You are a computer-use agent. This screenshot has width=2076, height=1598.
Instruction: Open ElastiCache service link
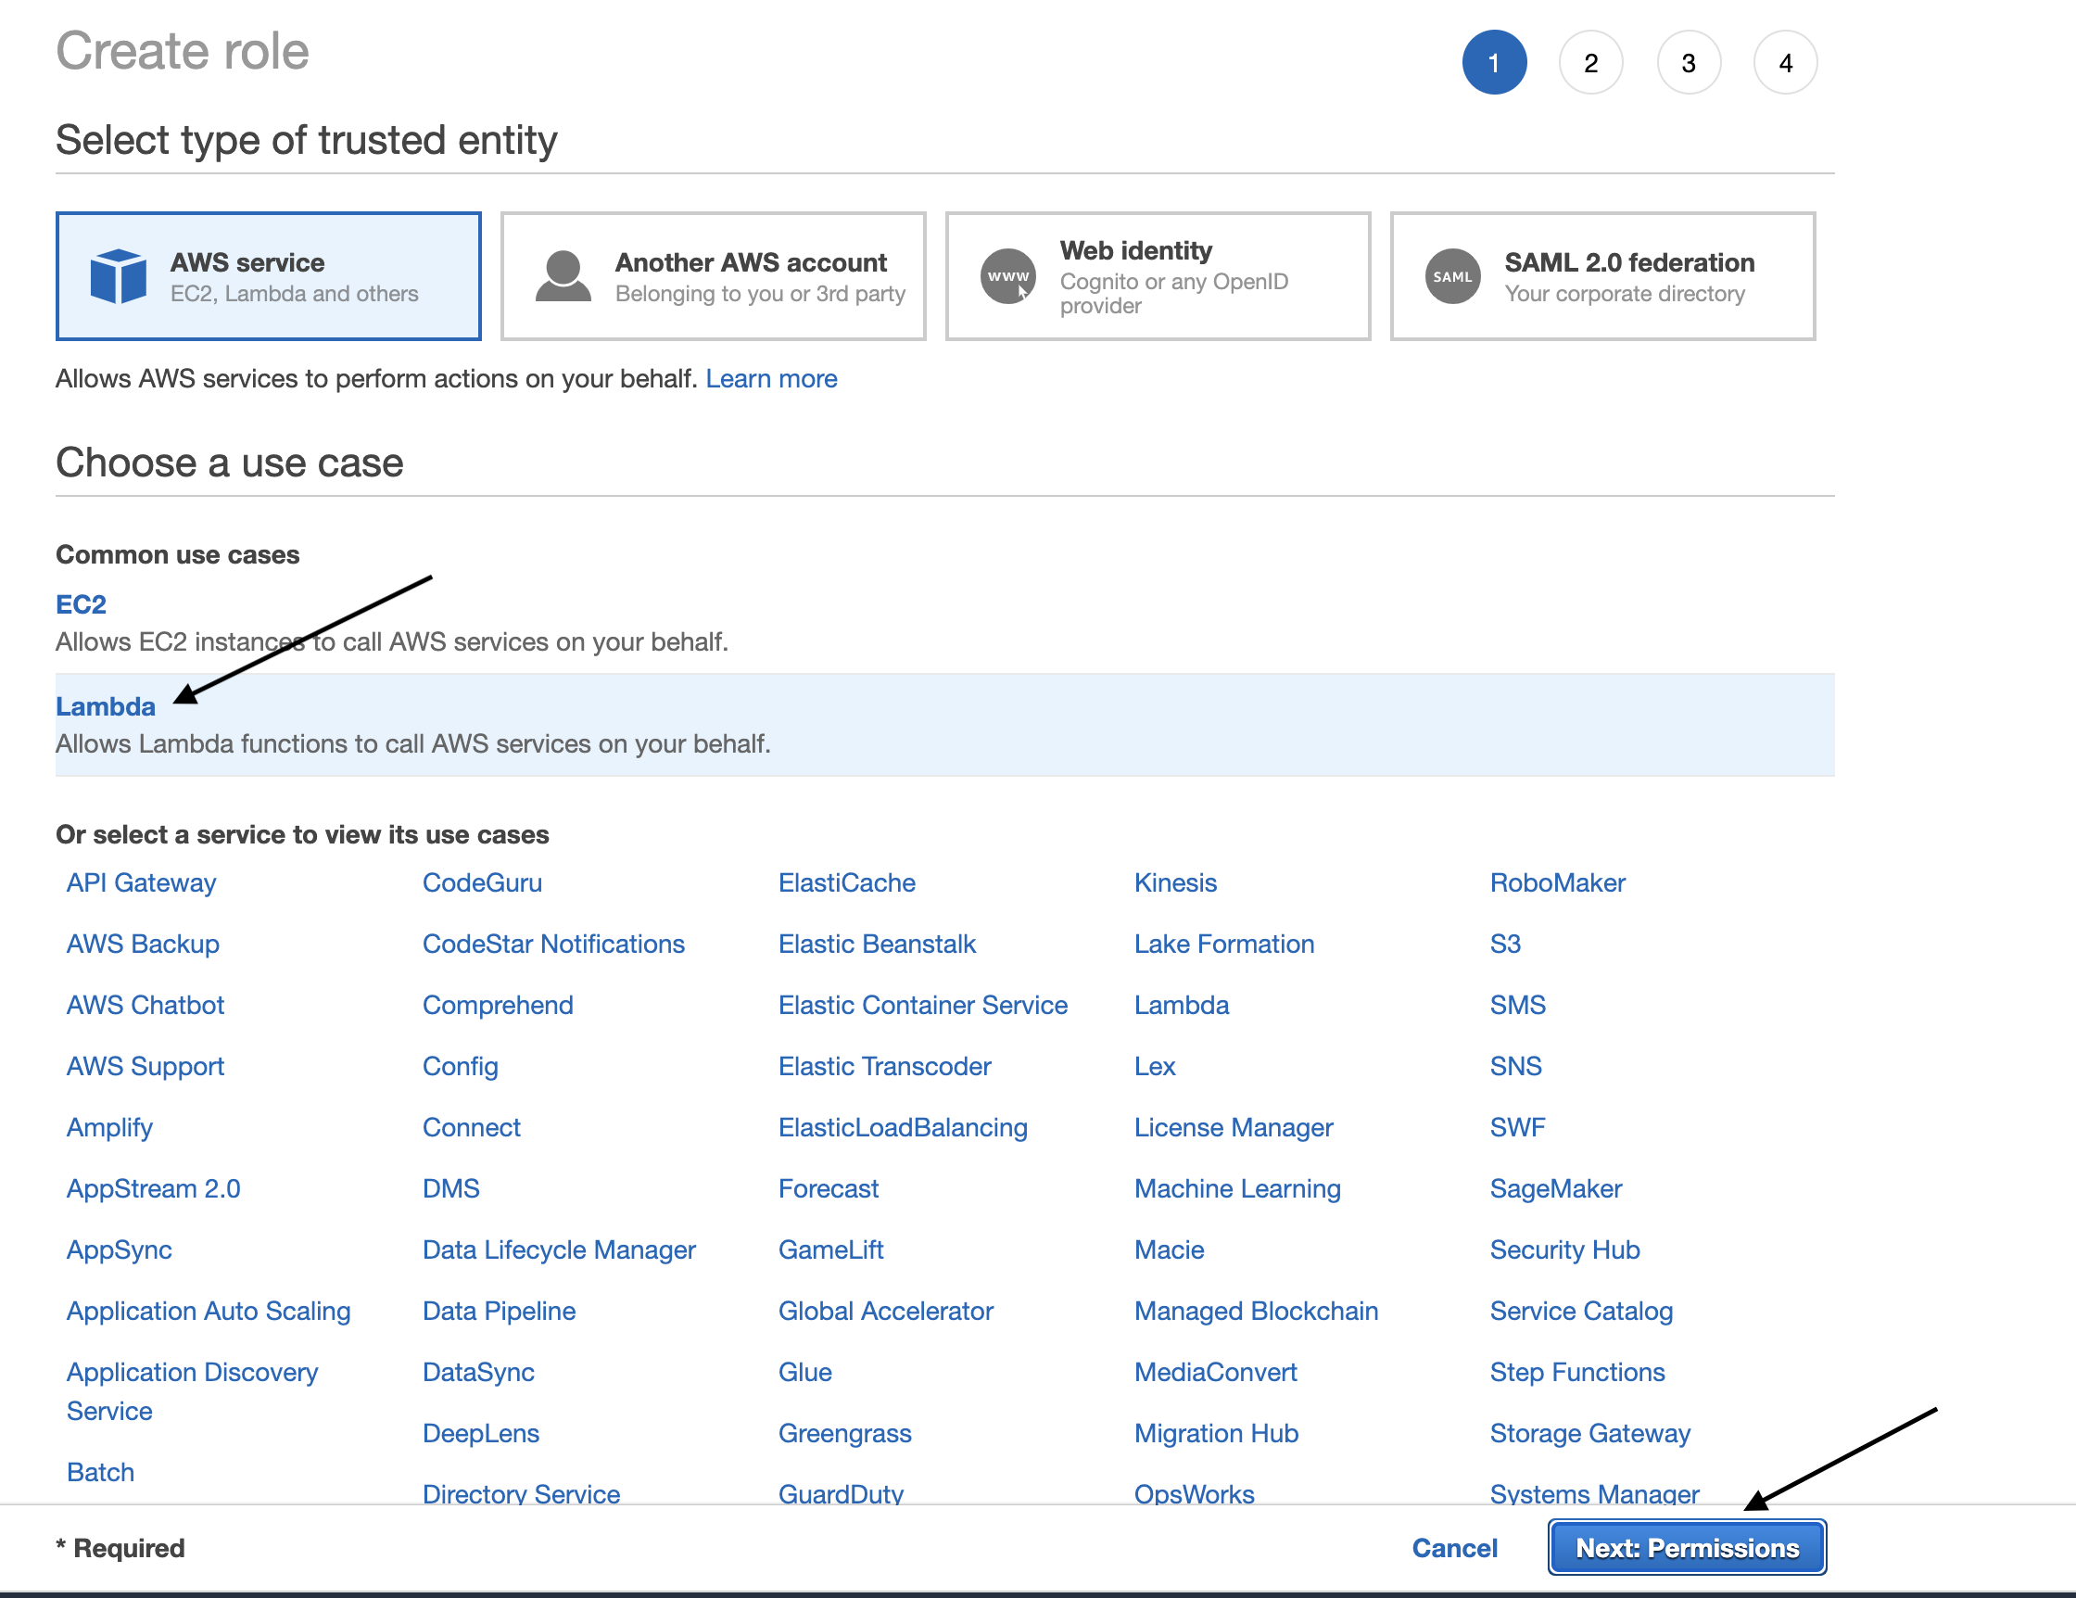coord(847,882)
